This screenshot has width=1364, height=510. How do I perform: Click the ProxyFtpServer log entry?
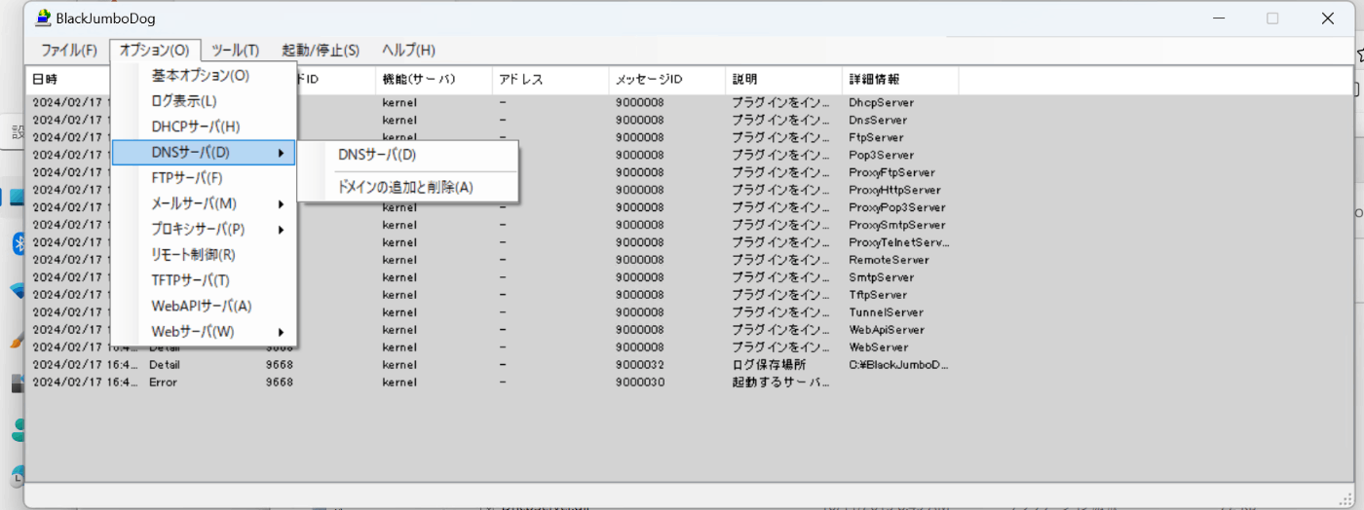[x=891, y=172]
